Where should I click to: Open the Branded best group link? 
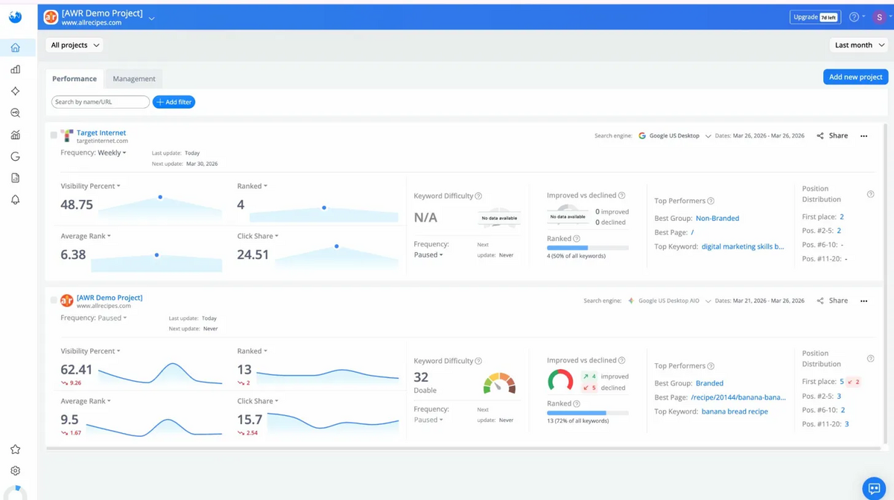(709, 384)
